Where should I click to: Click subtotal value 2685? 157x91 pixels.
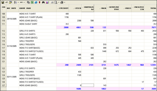[154, 89]
